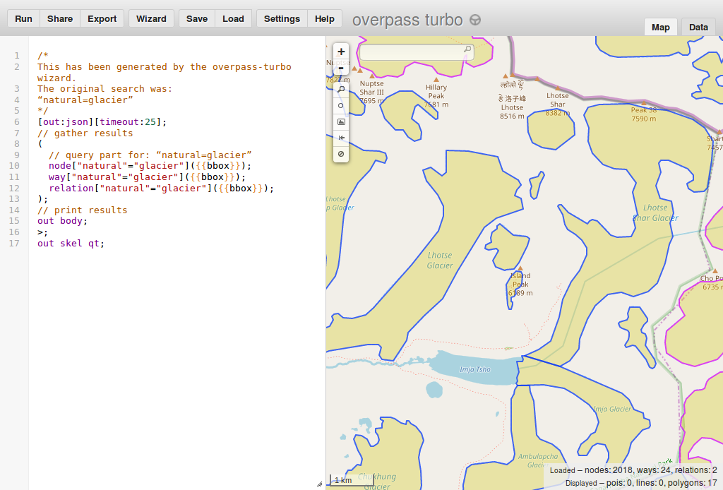This screenshot has height=490, width=723.
Task: Launch the query Wizard
Action: [x=151, y=18]
